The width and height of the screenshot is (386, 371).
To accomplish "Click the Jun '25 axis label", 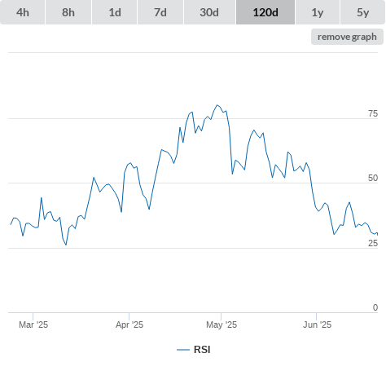I will tap(317, 325).
